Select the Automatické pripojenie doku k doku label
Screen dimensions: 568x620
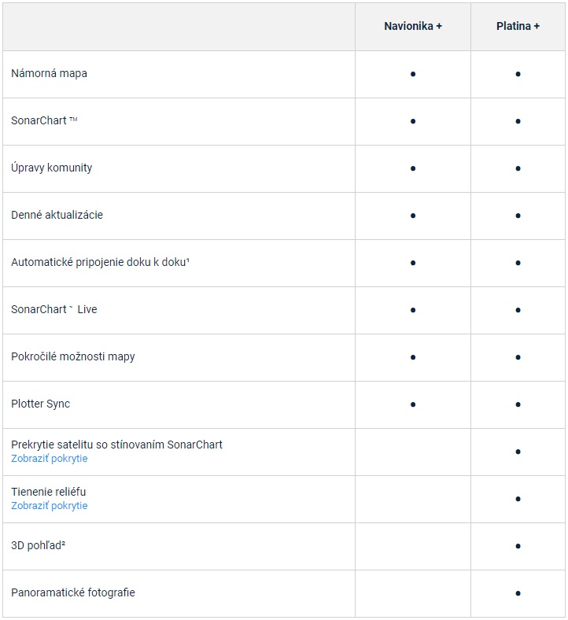tap(101, 262)
